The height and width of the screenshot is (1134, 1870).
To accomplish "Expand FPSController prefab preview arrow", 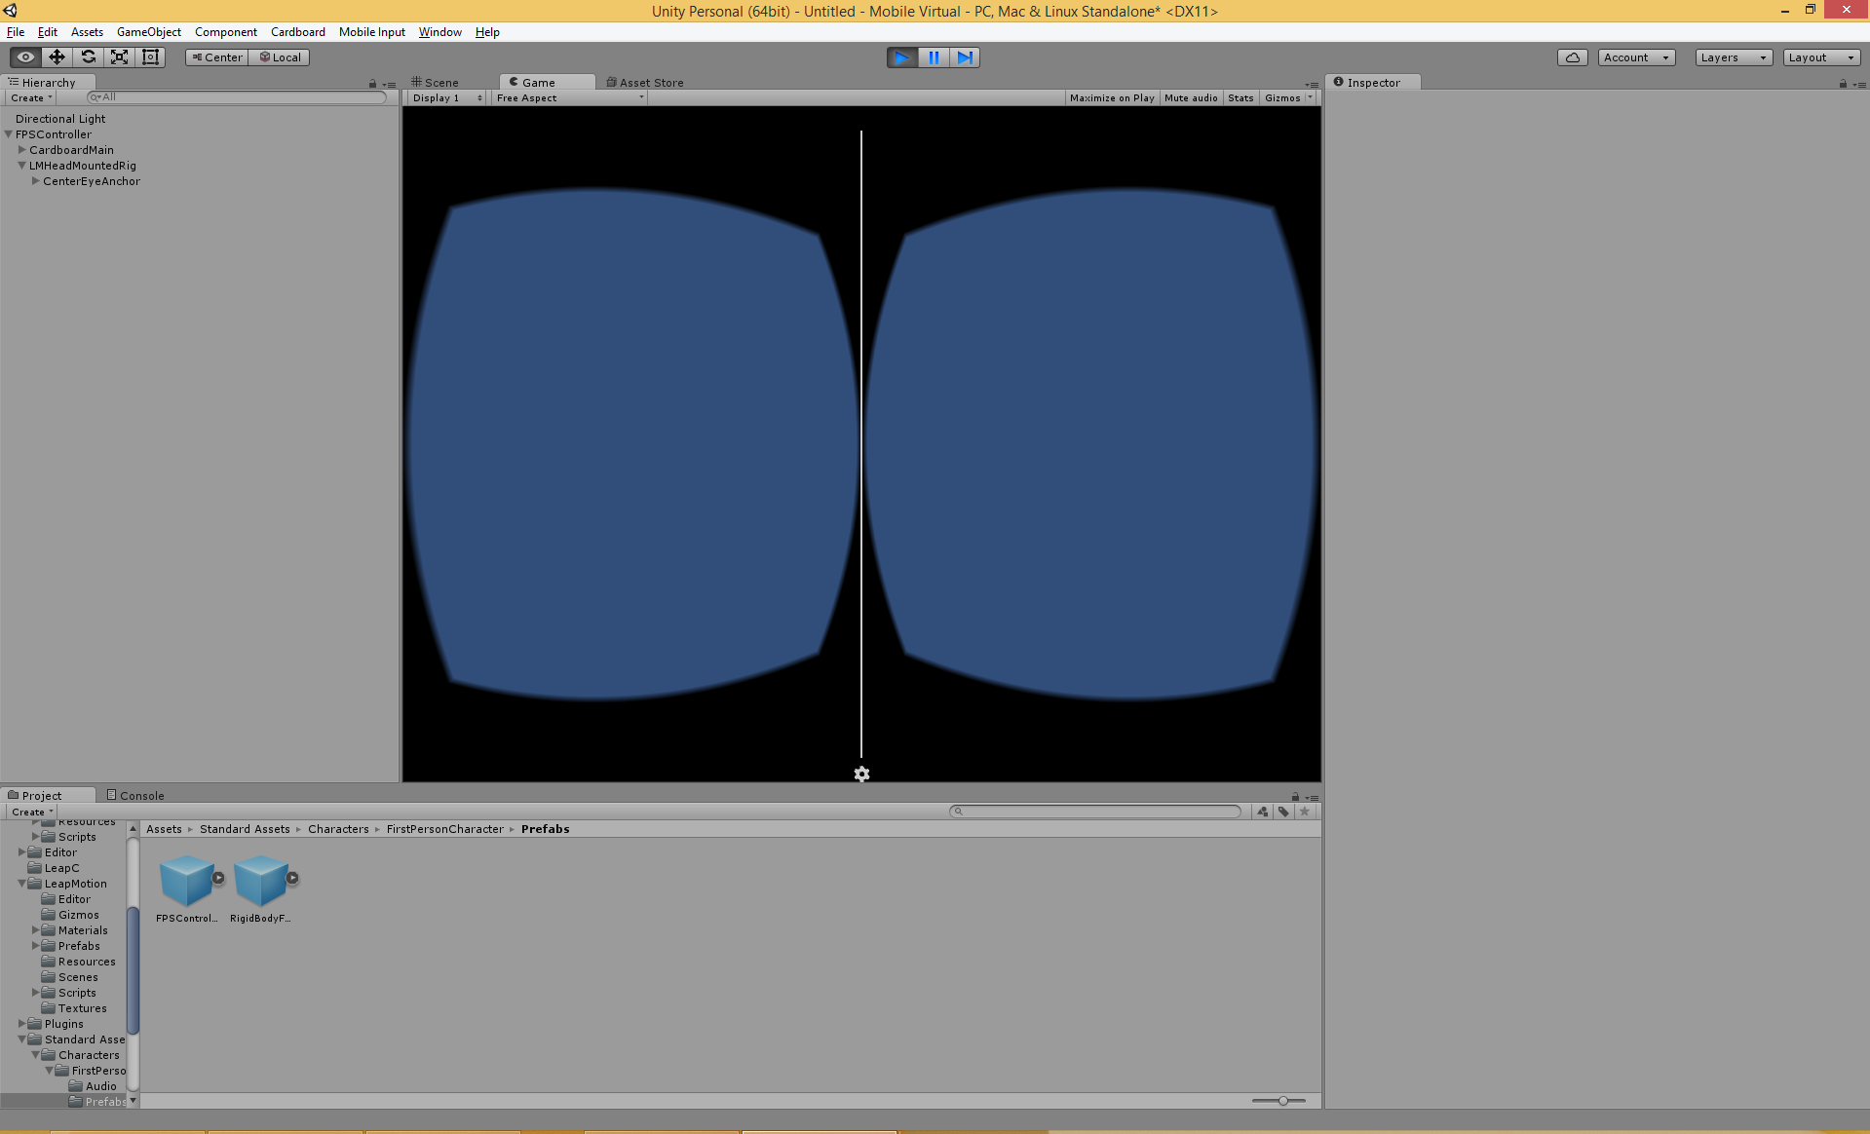I will [x=218, y=878].
